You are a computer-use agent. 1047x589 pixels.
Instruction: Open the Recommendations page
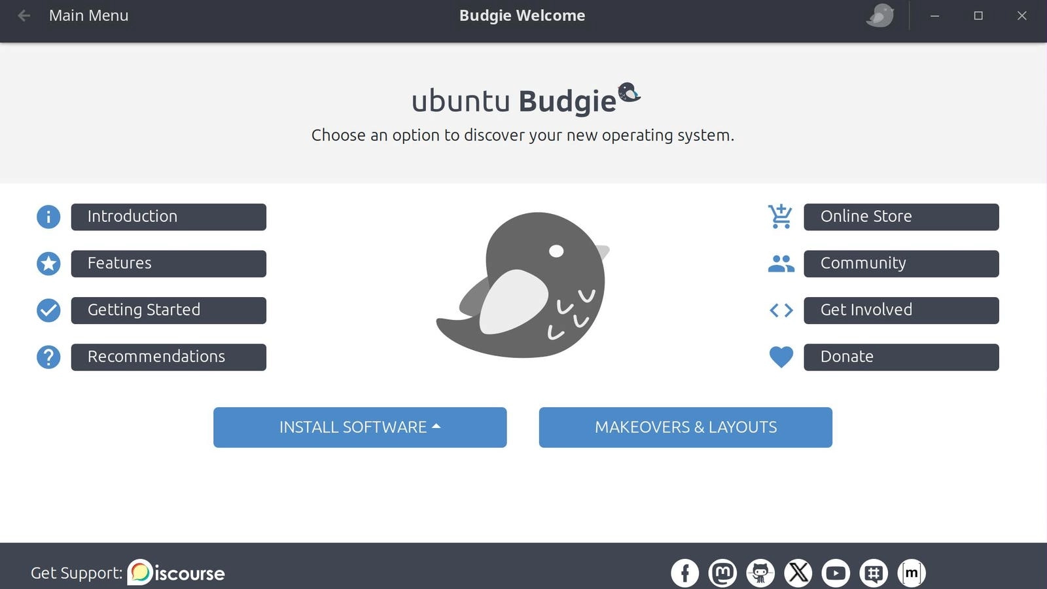point(168,357)
